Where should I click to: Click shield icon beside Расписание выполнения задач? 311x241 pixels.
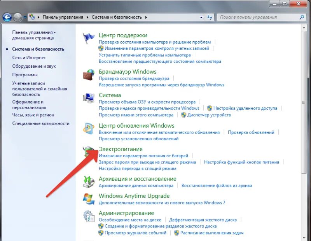(x=176, y=233)
